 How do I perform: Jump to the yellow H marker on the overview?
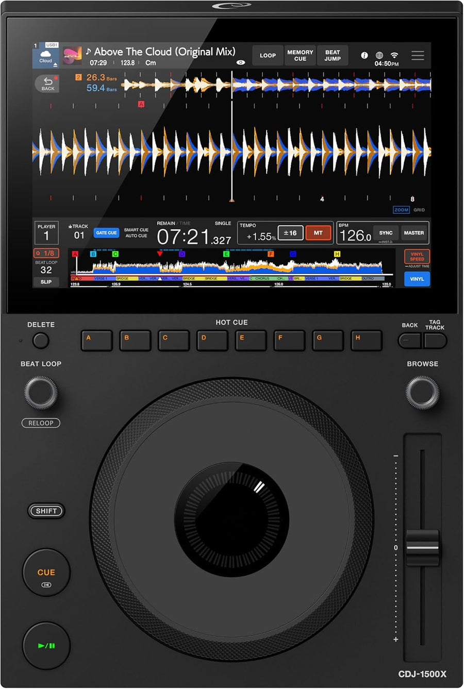point(337,254)
